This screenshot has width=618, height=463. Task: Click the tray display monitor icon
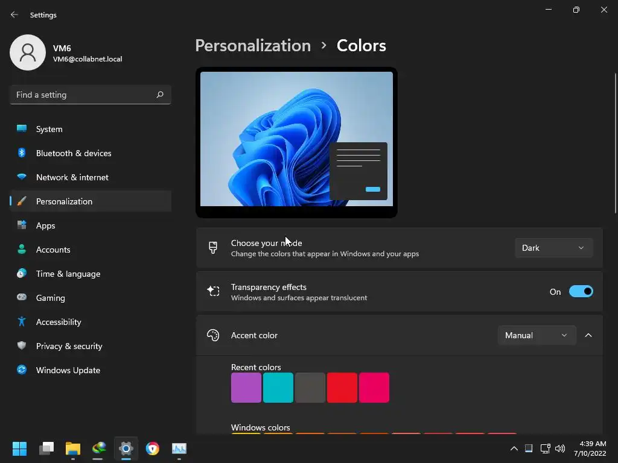pos(529,449)
